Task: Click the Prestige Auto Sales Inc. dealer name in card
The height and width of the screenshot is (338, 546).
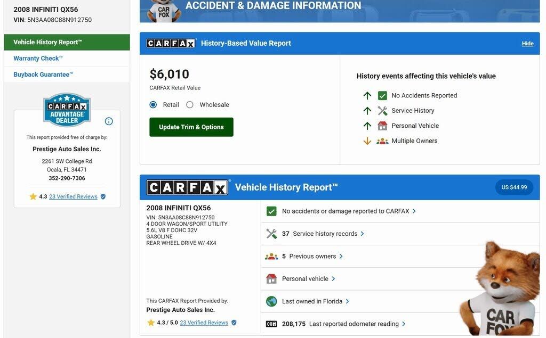Action: (x=67, y=149)
